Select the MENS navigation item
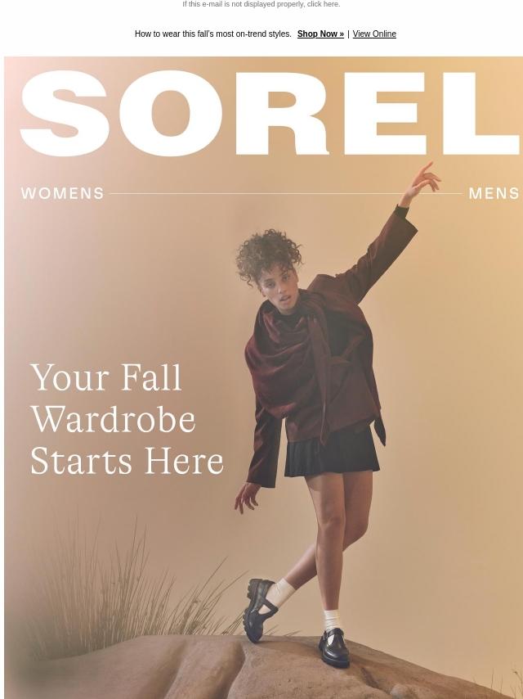The height and width of the screenshot is (699, 523). (494, 193)
